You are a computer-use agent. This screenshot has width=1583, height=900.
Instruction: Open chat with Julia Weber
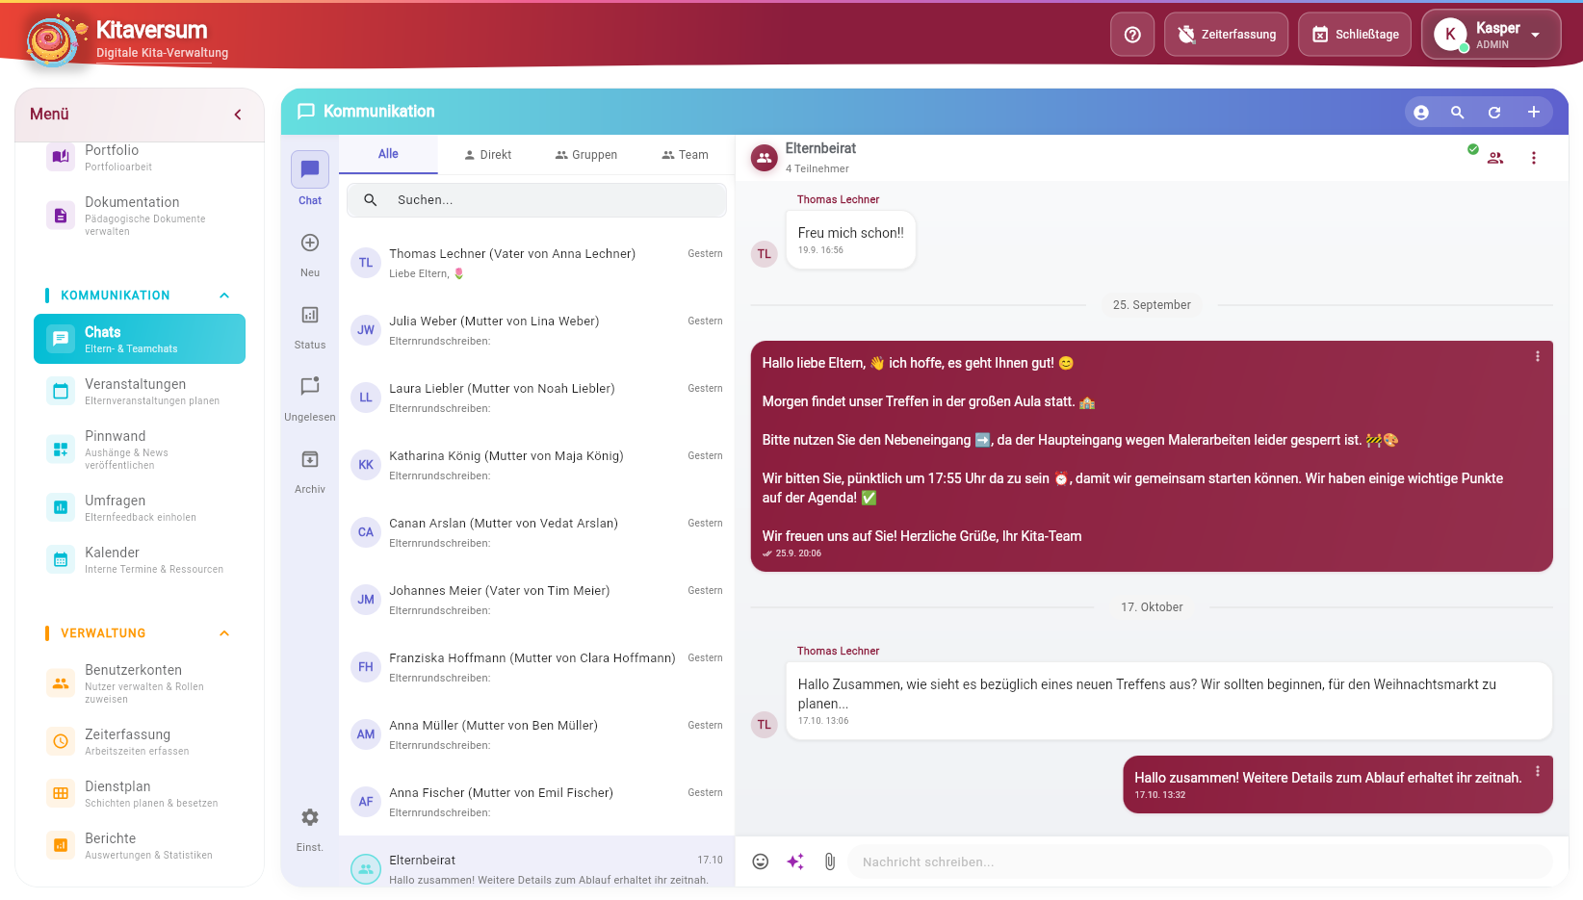click(x=536, y=330)
